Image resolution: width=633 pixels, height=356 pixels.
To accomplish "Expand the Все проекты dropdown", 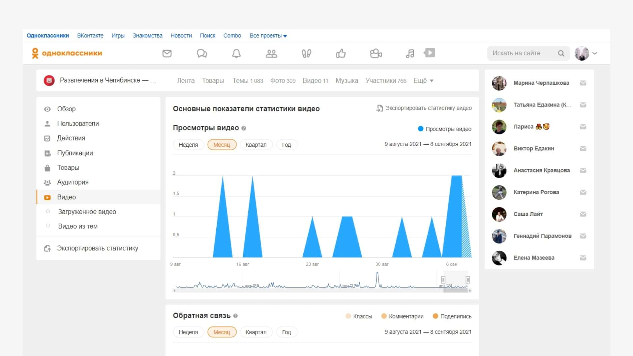I will point(268,36).
